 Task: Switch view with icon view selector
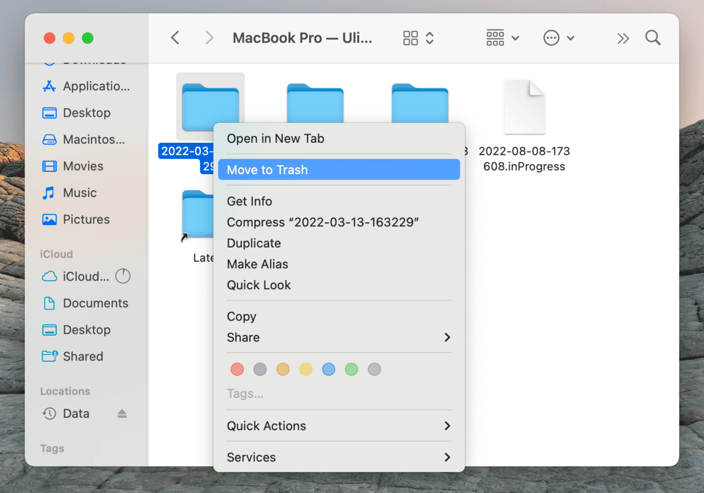pyautogui.click(x=418, y=38)
